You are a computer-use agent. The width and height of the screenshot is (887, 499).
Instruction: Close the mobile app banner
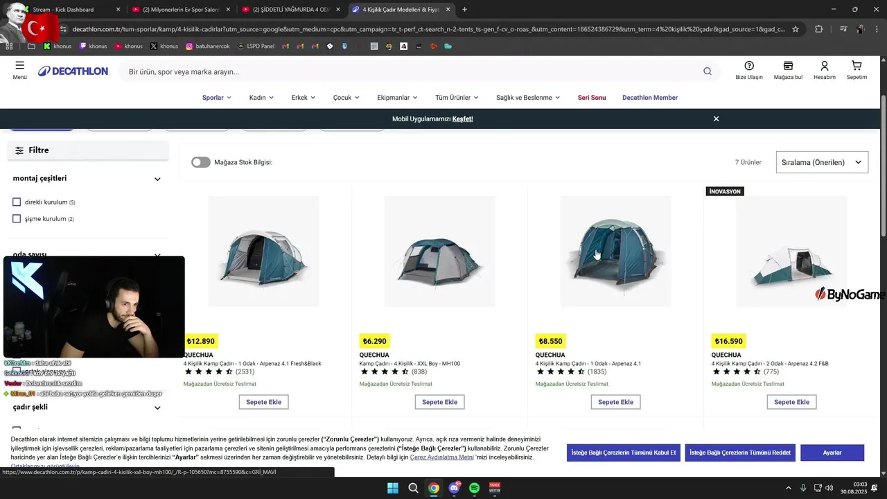[716, 119]
